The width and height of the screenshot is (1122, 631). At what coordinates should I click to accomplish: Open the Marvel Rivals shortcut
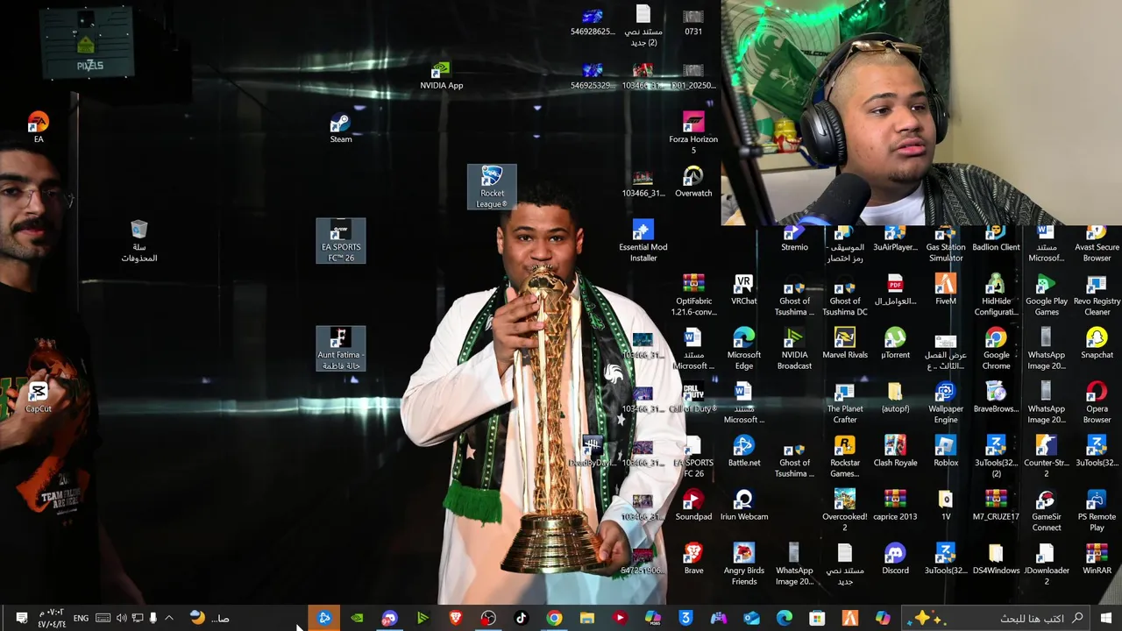coord(845,344)
